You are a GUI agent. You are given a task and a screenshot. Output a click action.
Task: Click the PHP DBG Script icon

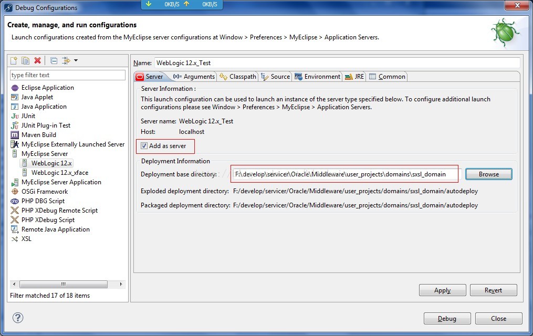(15, 201)
